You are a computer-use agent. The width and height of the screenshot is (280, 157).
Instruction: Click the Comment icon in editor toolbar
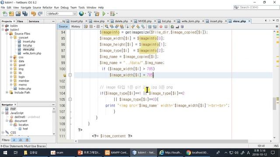(172, 27)
